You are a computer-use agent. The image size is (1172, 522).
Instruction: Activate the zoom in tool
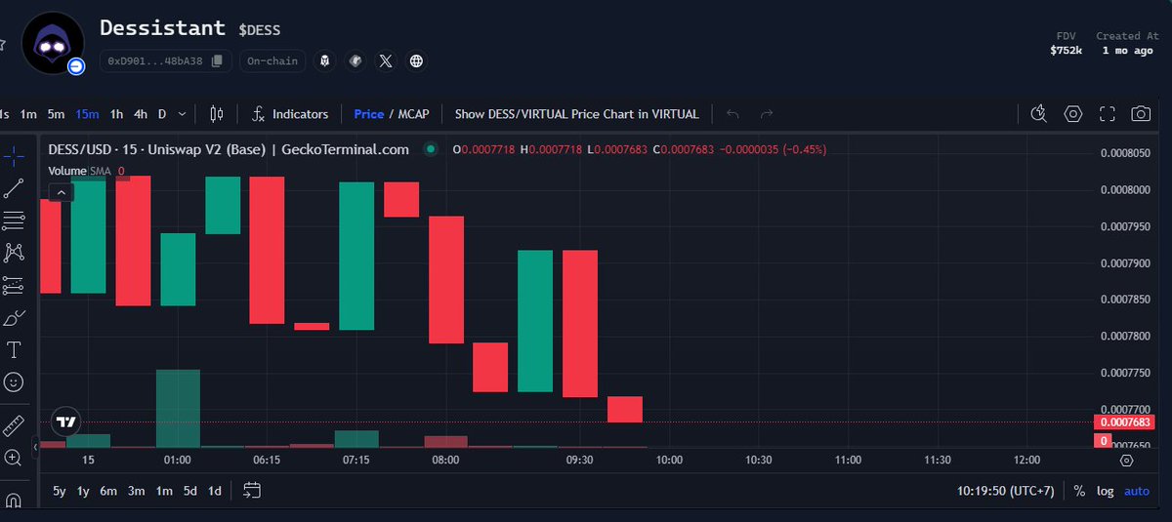click(x=14, y=458)
